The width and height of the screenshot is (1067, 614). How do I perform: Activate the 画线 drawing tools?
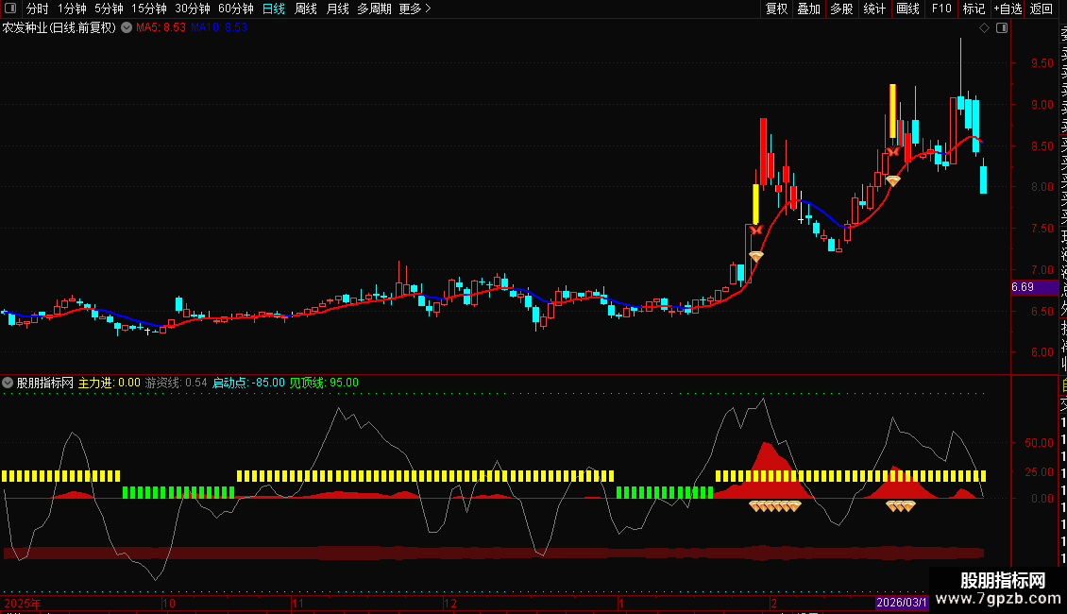point(907,9)
